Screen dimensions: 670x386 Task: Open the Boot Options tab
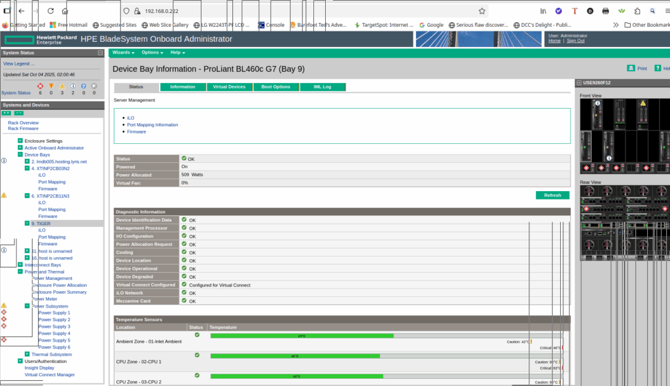(x=276, y=87)
